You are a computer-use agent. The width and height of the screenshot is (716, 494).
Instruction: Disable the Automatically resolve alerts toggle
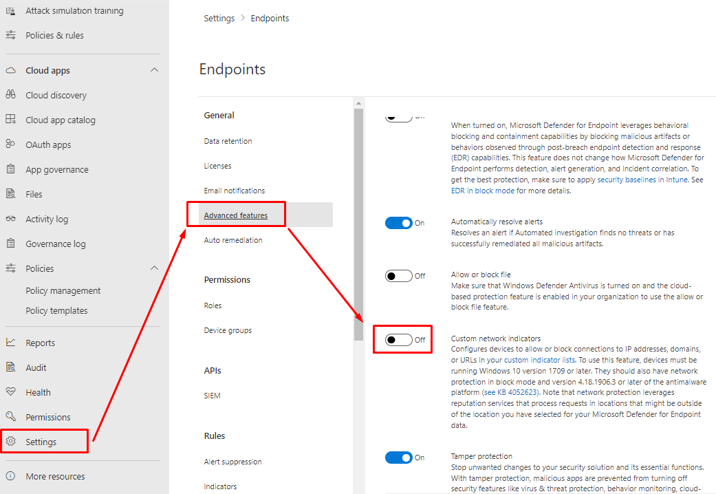pyautogui.click(x=399, y=223)
